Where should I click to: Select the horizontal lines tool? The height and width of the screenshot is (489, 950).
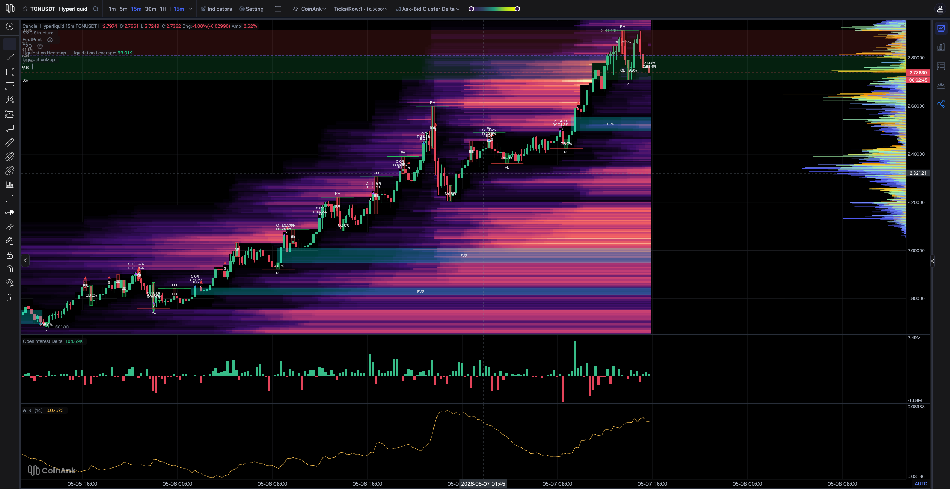tap(10, 86)
